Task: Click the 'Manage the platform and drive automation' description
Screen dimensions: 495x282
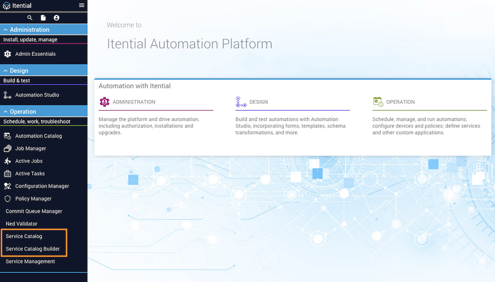Action: 149,126
